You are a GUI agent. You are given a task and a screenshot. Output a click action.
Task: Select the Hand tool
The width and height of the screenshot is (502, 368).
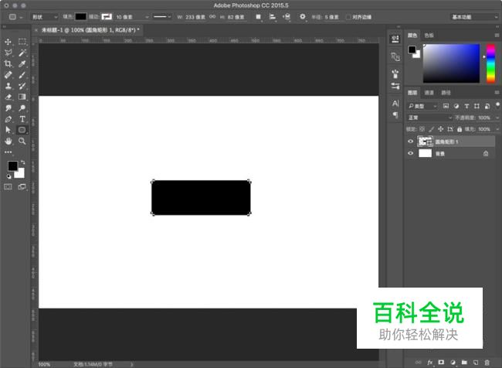(8, 141)
